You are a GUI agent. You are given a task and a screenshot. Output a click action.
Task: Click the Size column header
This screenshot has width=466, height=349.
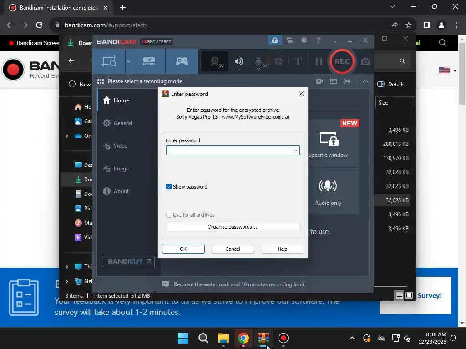tap(383, 103)
